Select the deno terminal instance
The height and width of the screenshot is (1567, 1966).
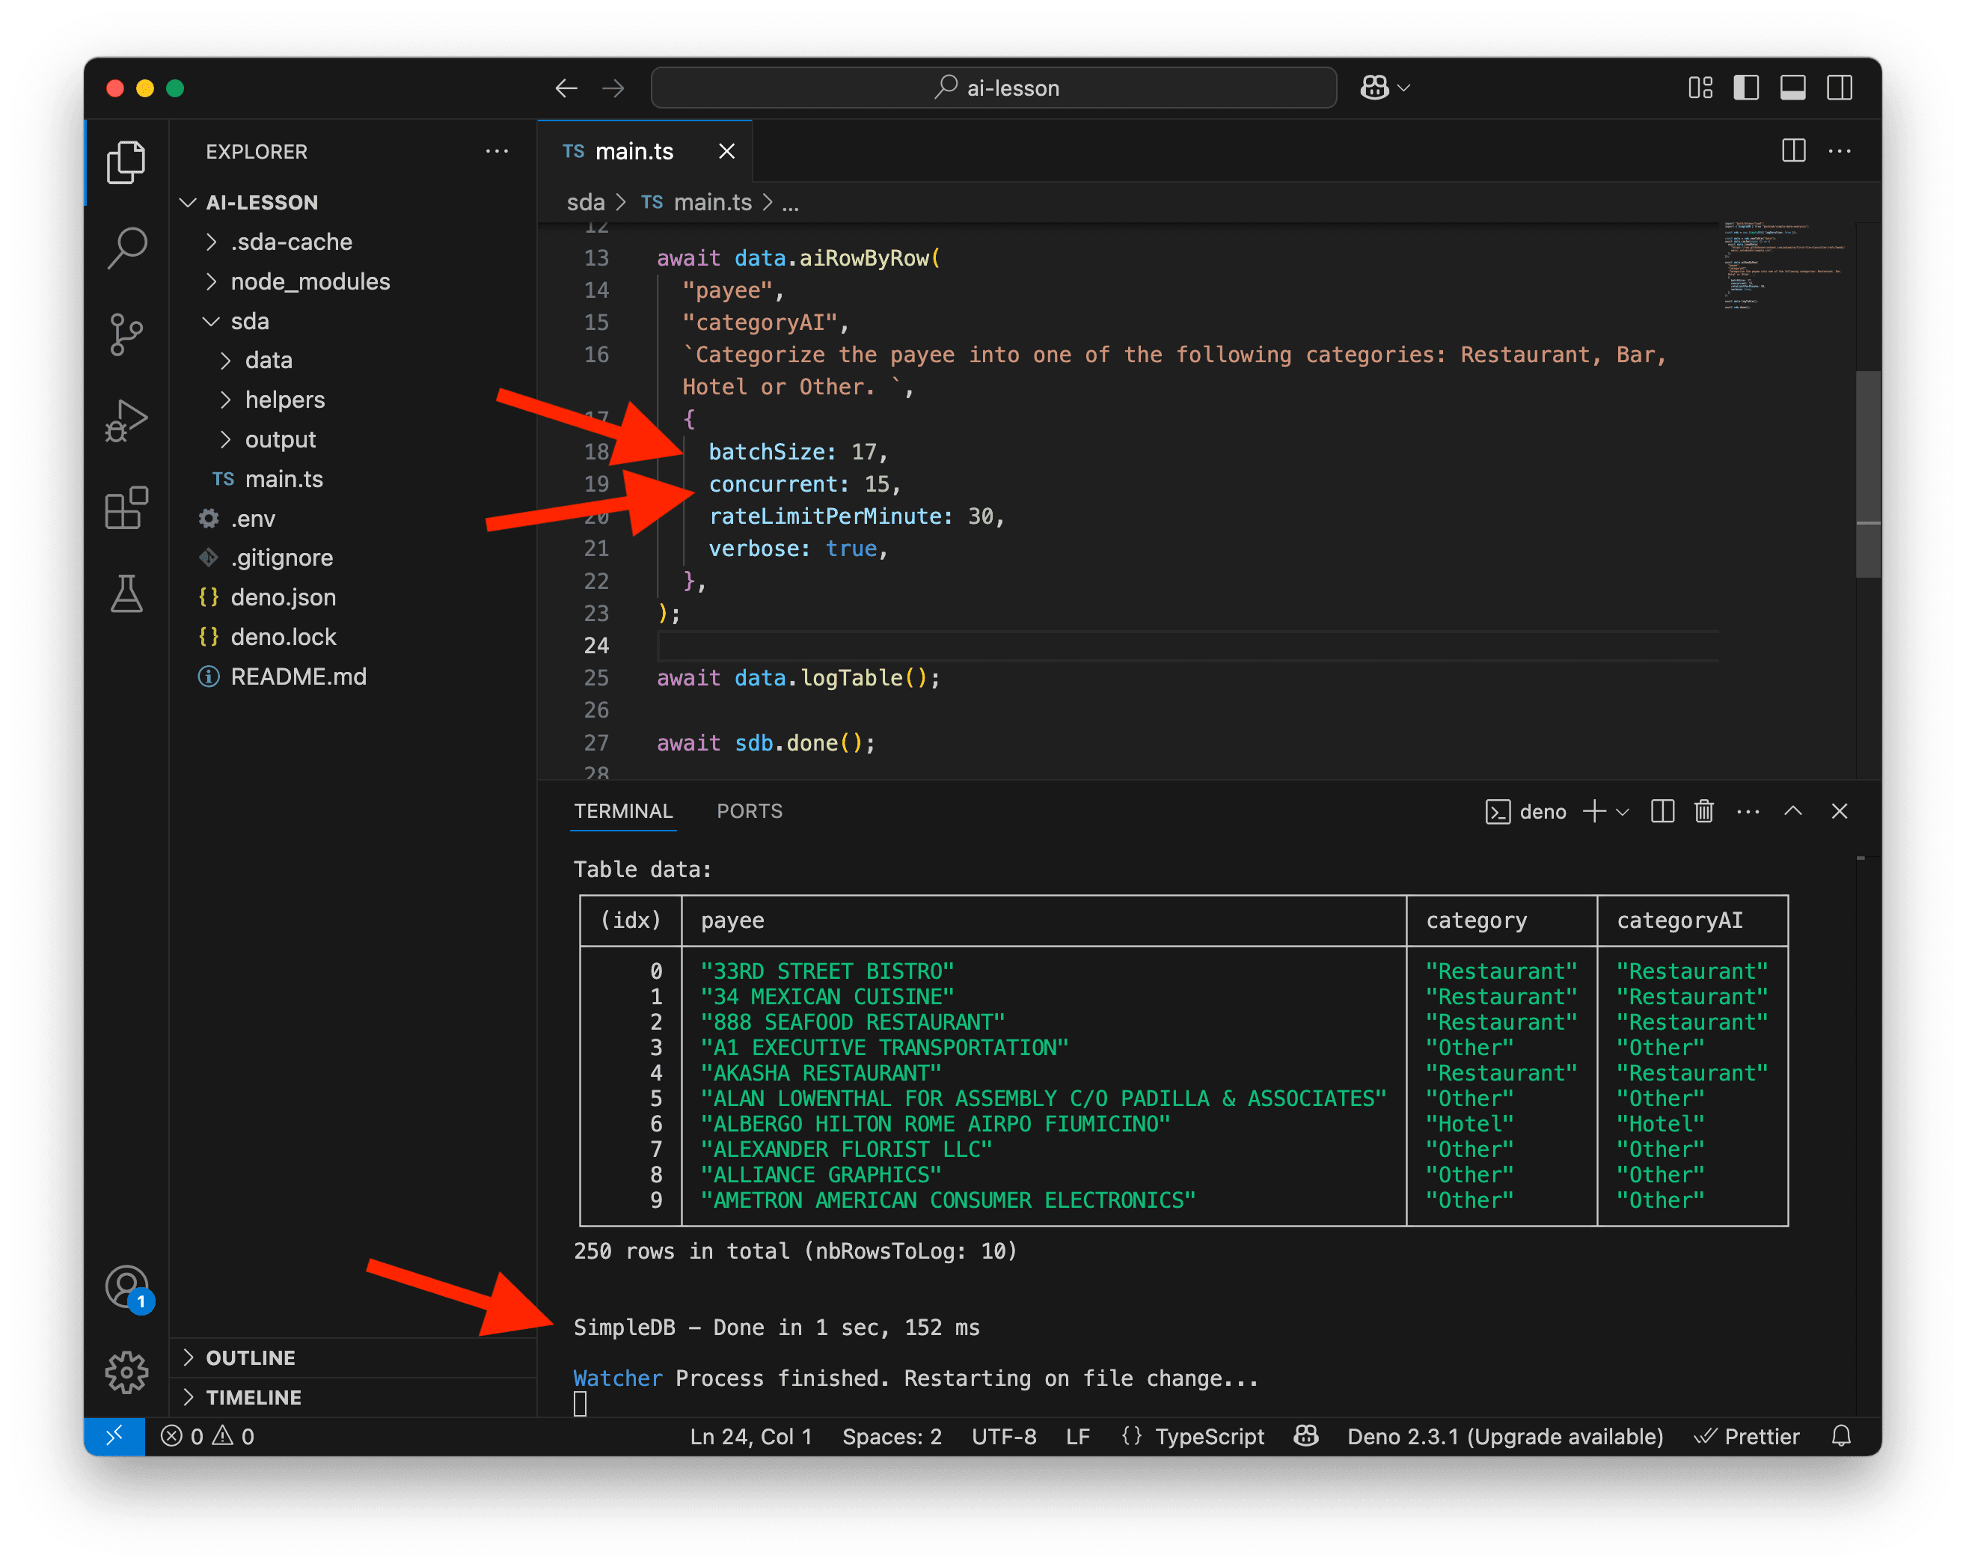pyautogui.click(x=1525, y=812)
